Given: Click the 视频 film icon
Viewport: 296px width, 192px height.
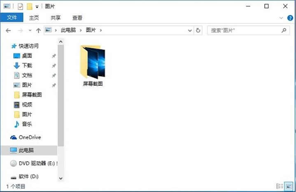Looking at the screenshot, I should [16, 105].
